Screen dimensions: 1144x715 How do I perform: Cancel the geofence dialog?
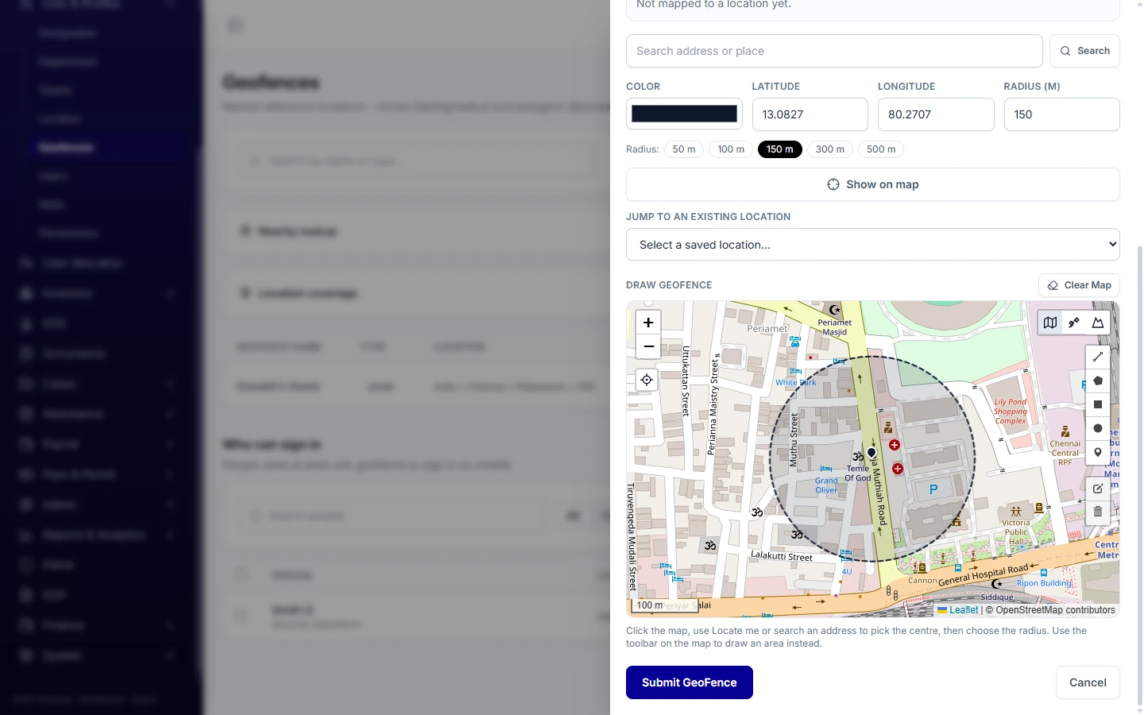point(1088,682)
